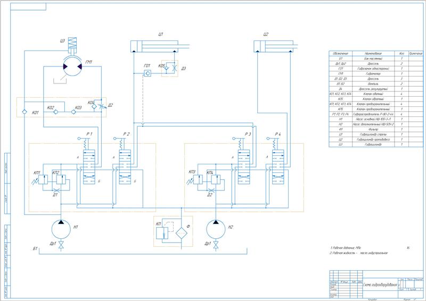Viewport: 426px width, 301px height.
Task: Click the КП2 relief valve symbol
Action: [x=61, y=180]
